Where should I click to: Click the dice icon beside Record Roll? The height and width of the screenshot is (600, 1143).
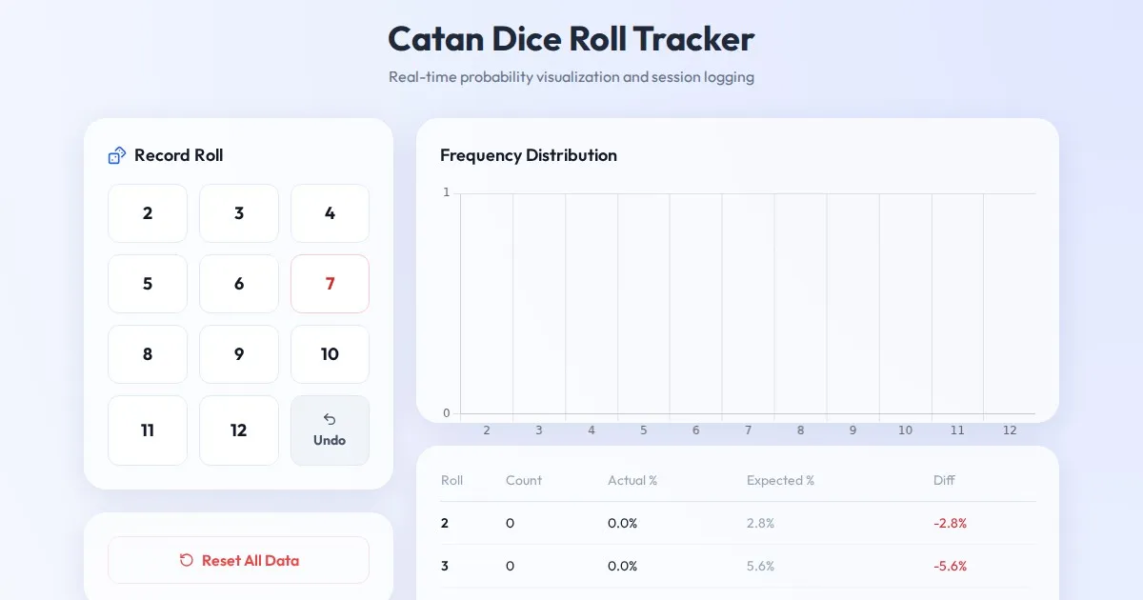[117, 155]
